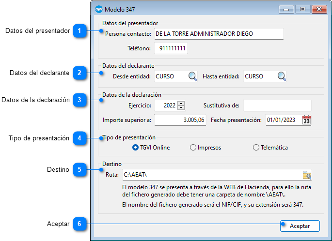This screenshot has height=241, width=332.
Task: Maximize the Modelo 347 window
Action: click(x=302, y=9)
